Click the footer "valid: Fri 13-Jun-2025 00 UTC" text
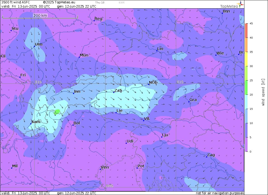Screen dimensions: 268x195 [26, 193]
